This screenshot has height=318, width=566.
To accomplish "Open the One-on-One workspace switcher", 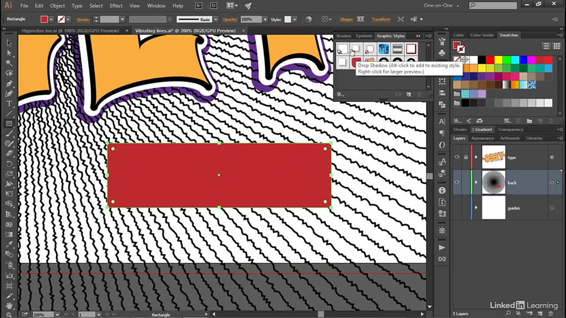I will [x=442, y=6].
